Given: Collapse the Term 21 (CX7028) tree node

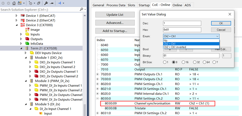Looking at the screenshot, I should pyautogui.click(x=21, y=48).
